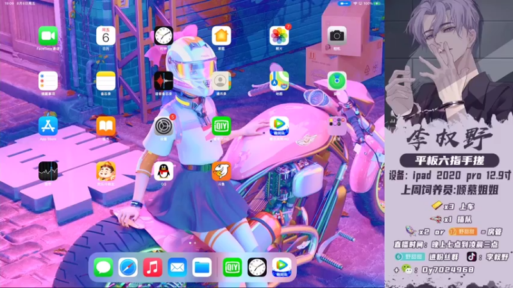Image resolution: width=513 pixels, height=288 pixels.
Task: Open the App Store
Action: click(48, 125)
